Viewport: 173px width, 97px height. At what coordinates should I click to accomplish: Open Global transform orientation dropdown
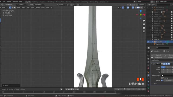61,5
